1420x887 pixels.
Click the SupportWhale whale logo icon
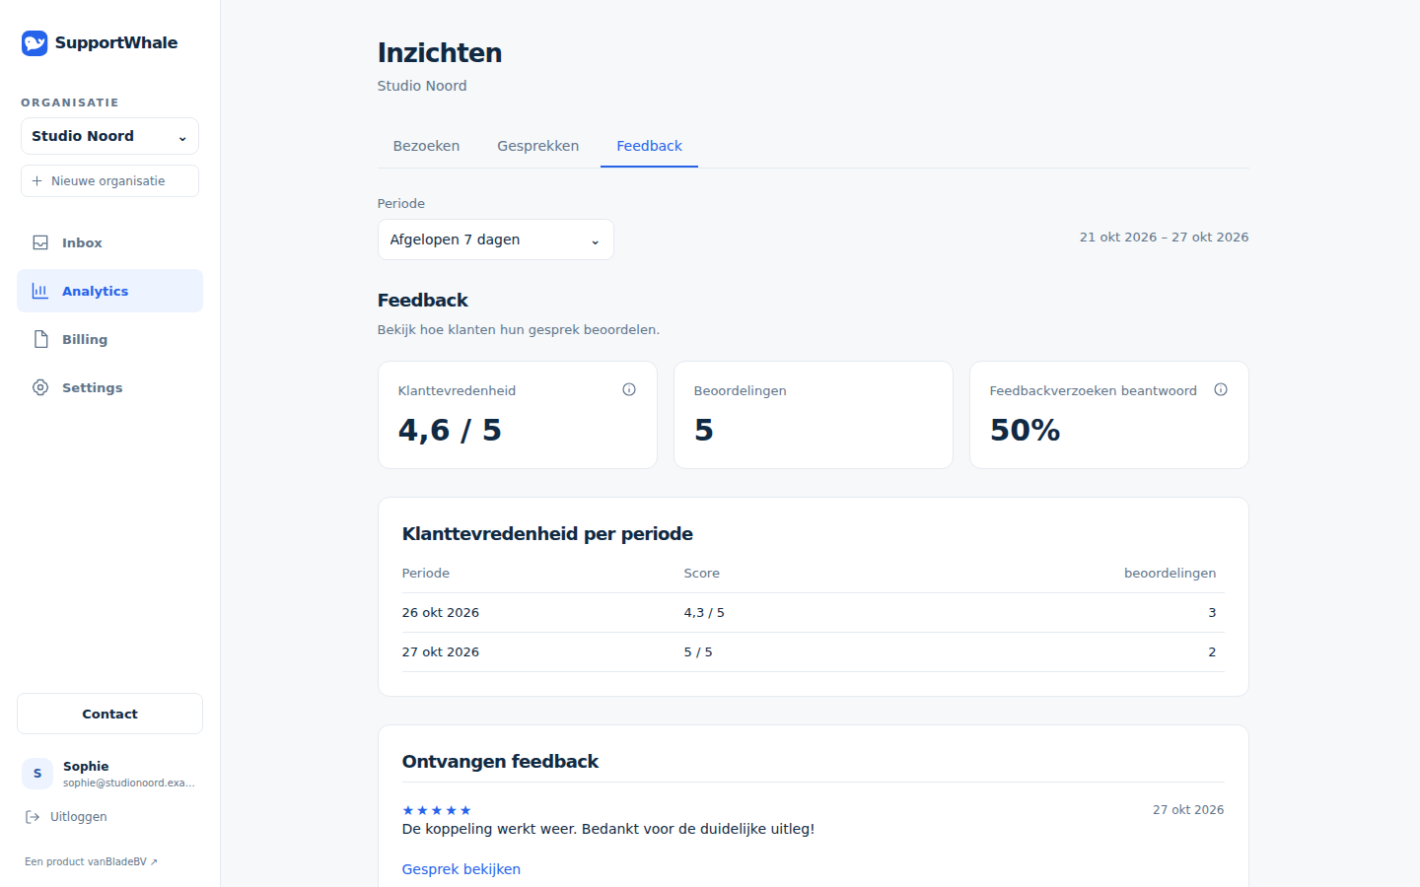[35, 42]
